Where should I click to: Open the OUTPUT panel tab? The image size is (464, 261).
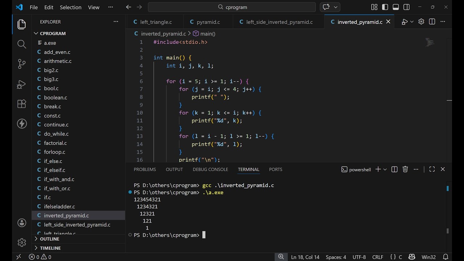[174, 169]
